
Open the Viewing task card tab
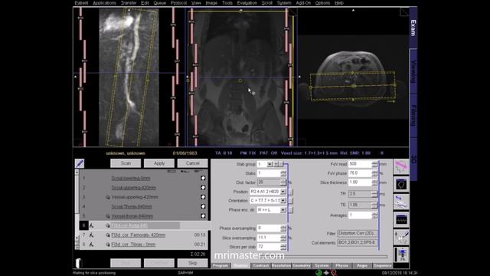point(413,71)
